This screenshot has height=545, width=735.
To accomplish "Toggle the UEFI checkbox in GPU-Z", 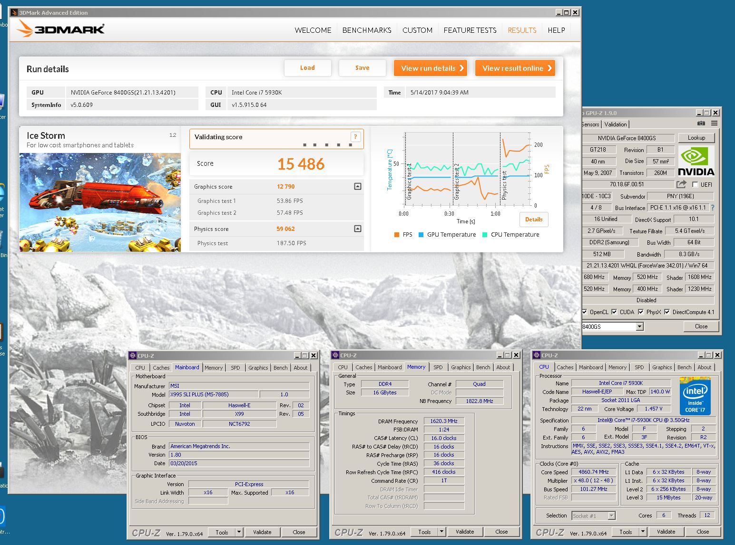I will (x=696, y=184).
